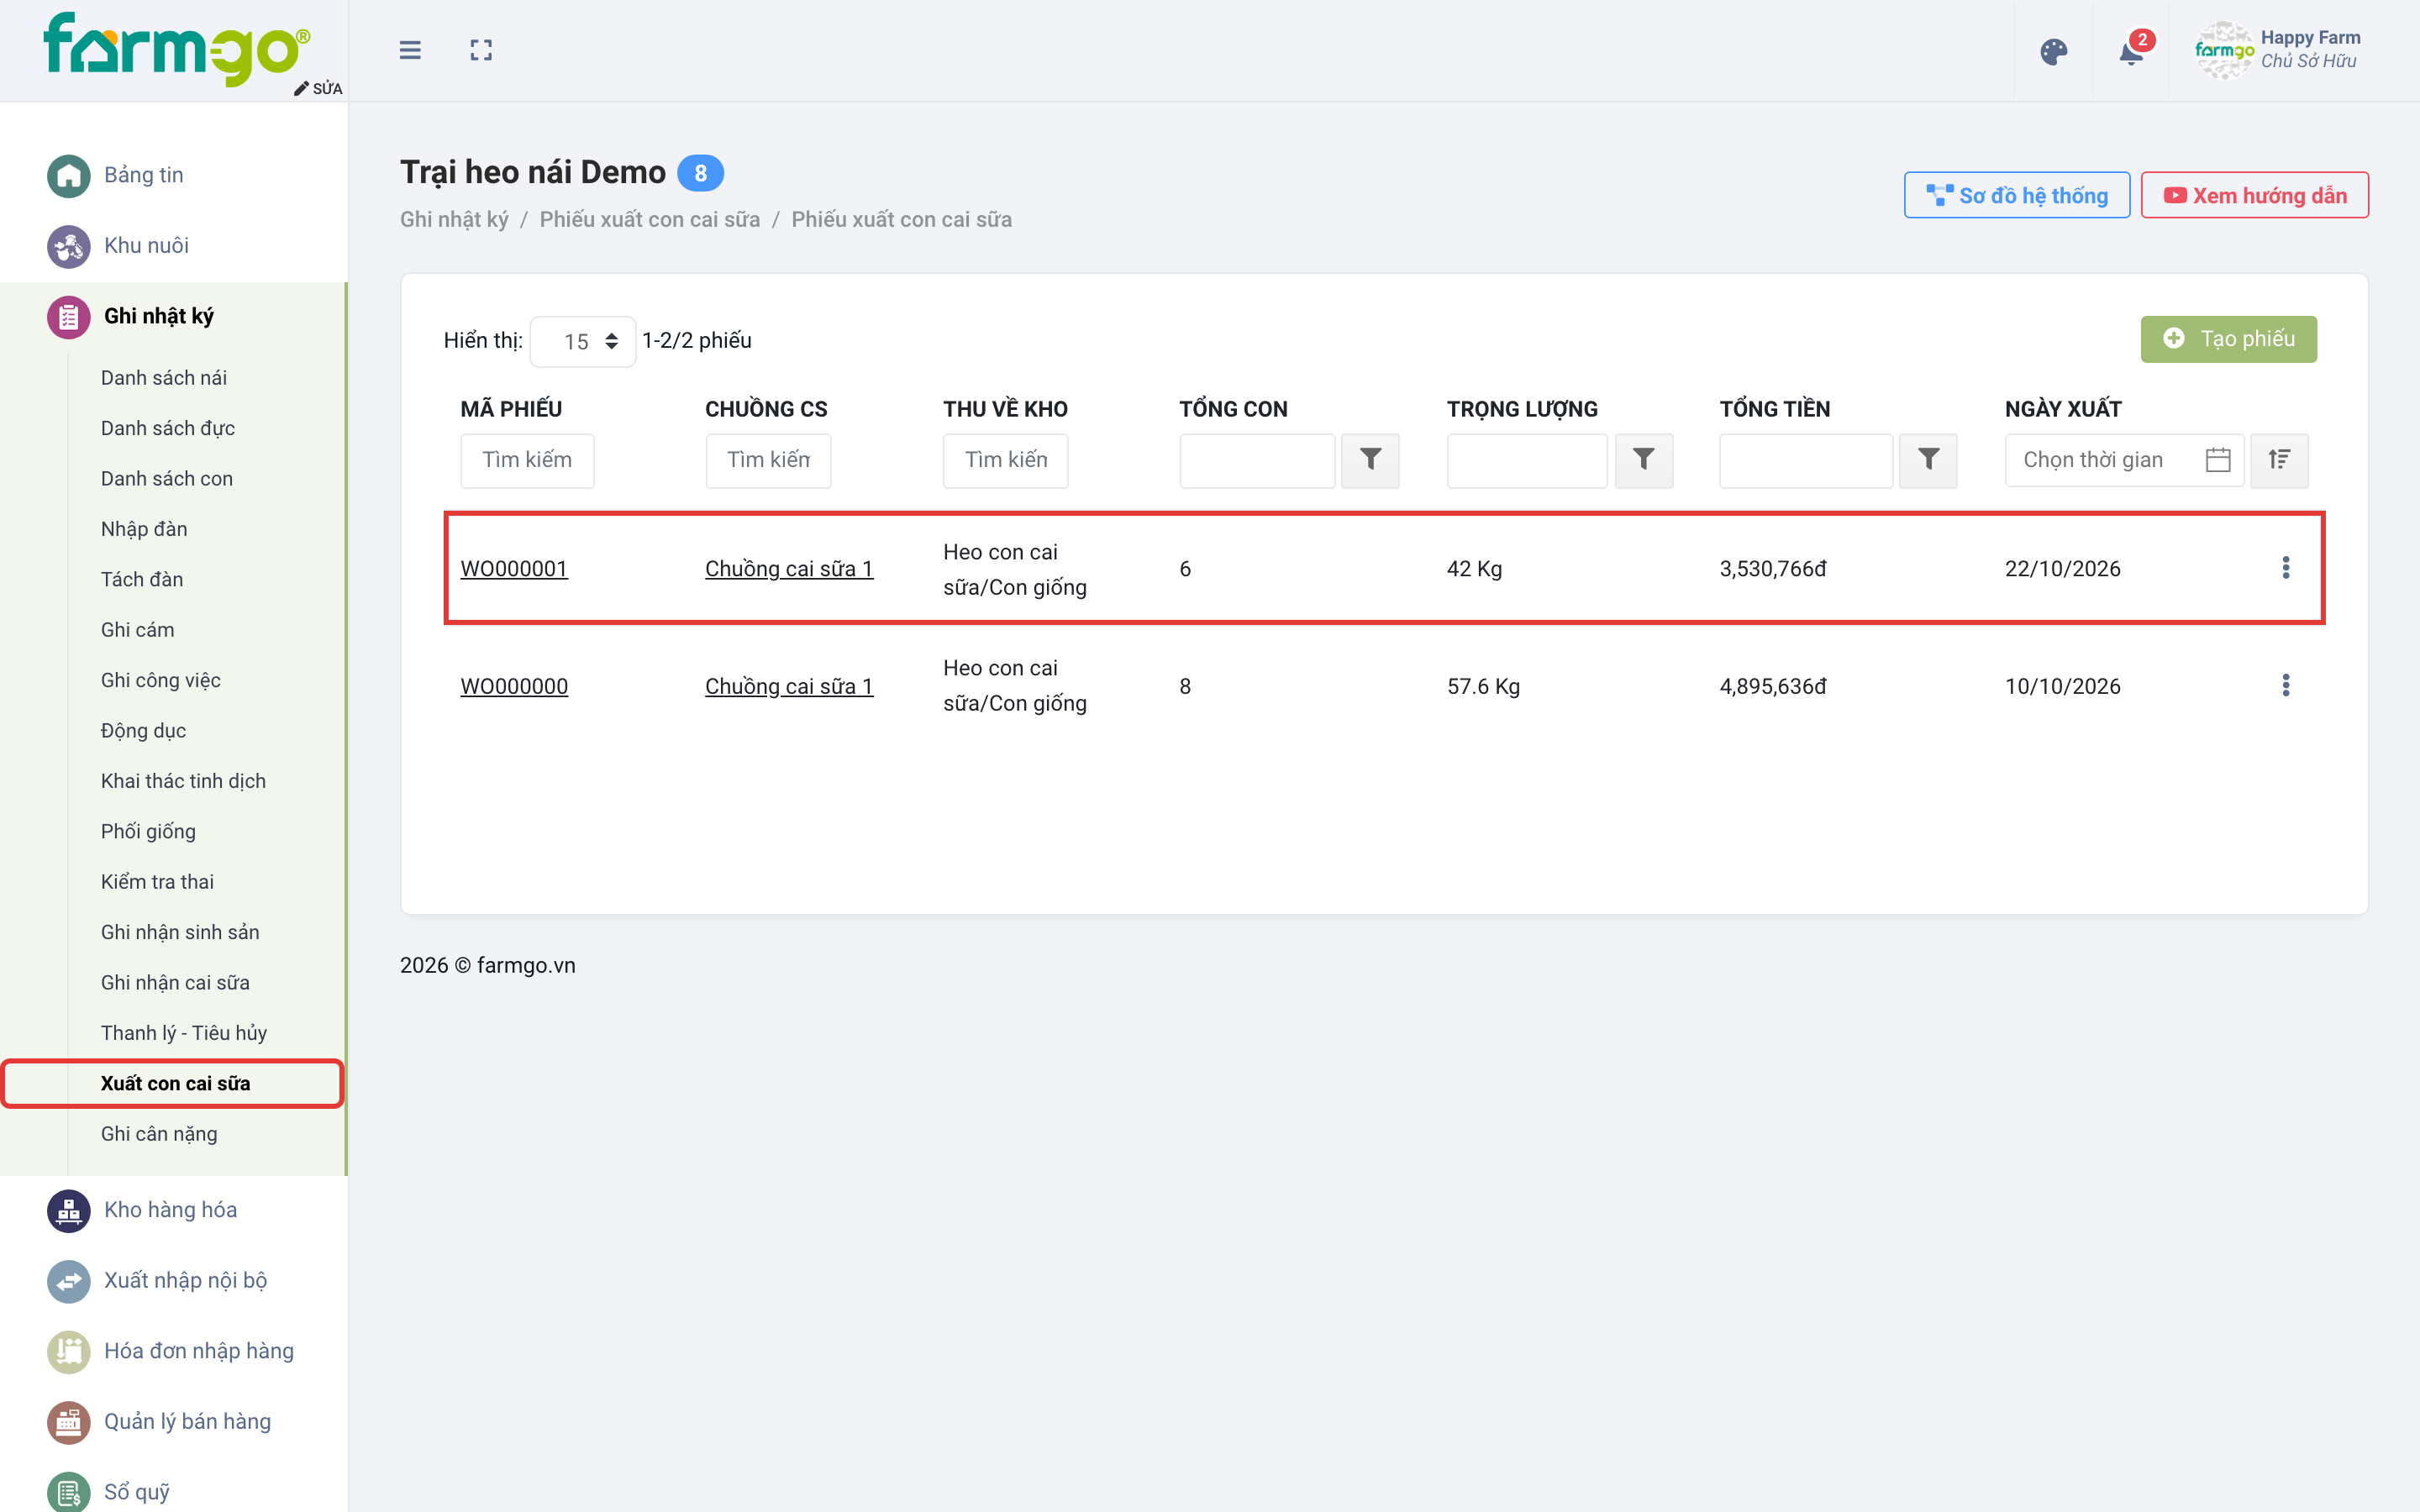Open the Hiển thị rows-per-page dropdown

pos(583,341)
